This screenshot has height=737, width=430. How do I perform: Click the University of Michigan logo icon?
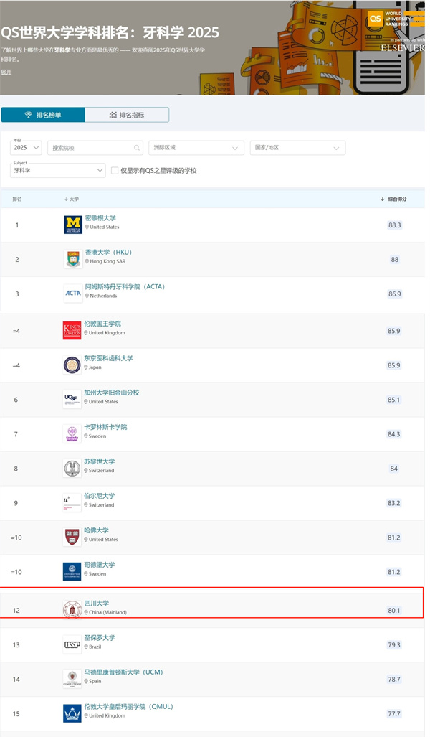pyautogui.click(x=72, y=225)
